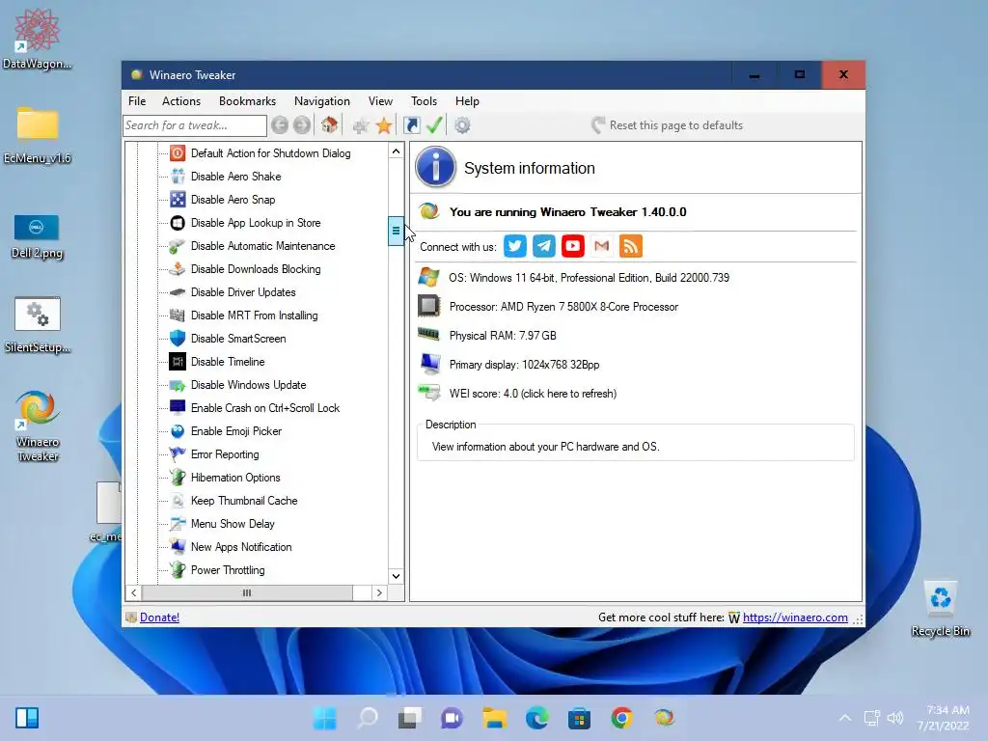Click the Disable Windows Update icon
The image size is (988, 741).
(x=178, y=385)
